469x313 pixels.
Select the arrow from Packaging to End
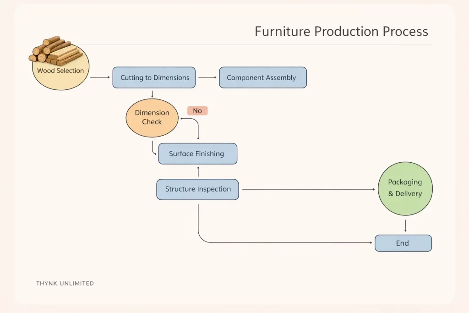coord(405,225)
